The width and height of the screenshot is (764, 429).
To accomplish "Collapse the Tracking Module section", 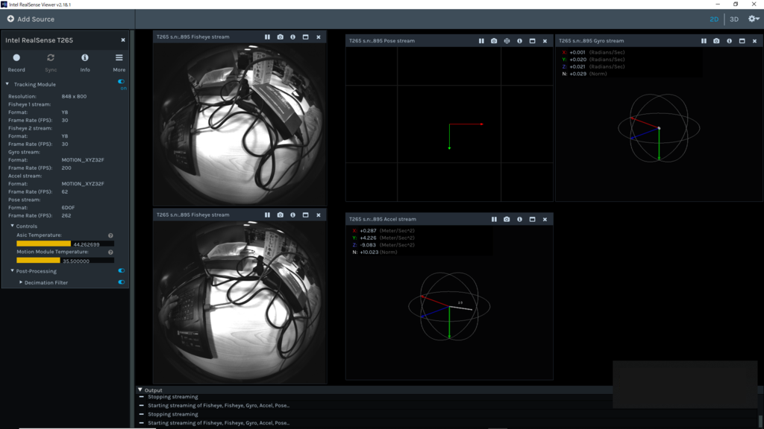I will 7,84.
